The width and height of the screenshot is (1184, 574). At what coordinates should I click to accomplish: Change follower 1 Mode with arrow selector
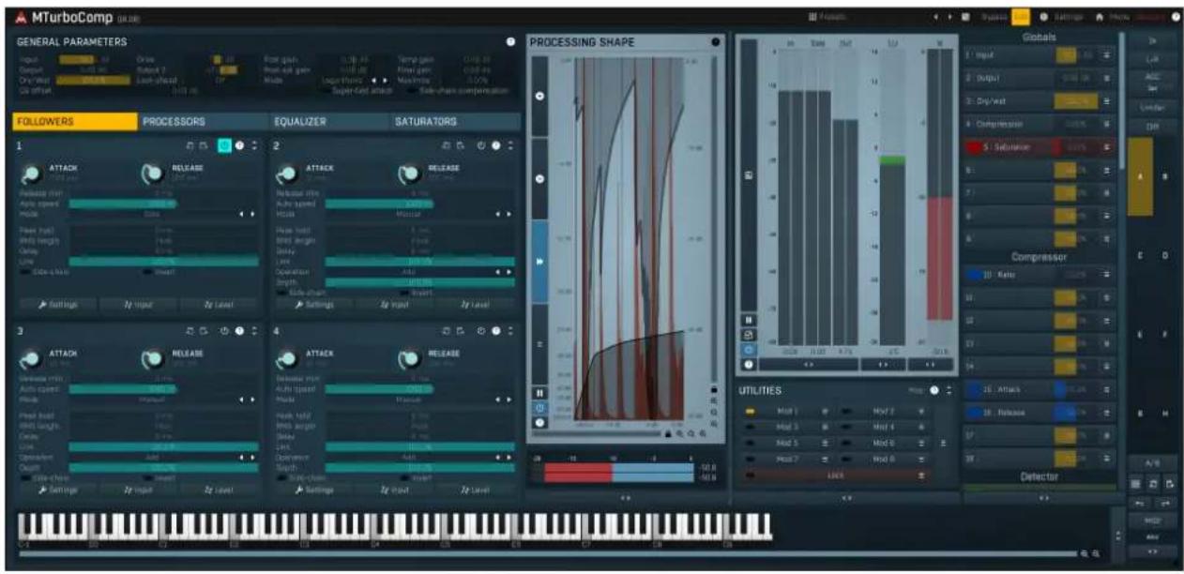248,214
